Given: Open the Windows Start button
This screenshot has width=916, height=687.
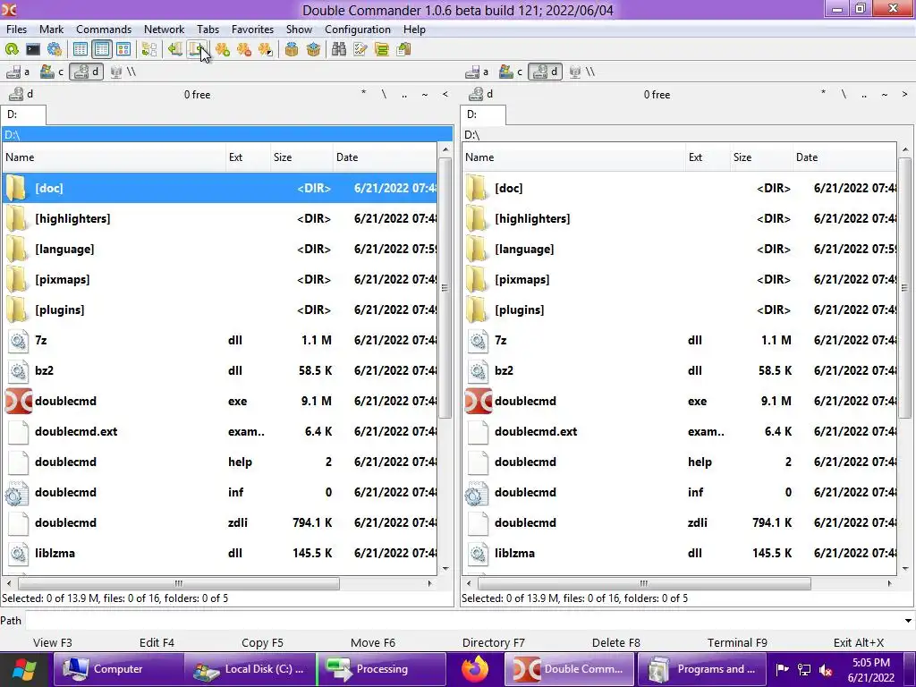Looking at the screenshot, I should tap(23, 669).
